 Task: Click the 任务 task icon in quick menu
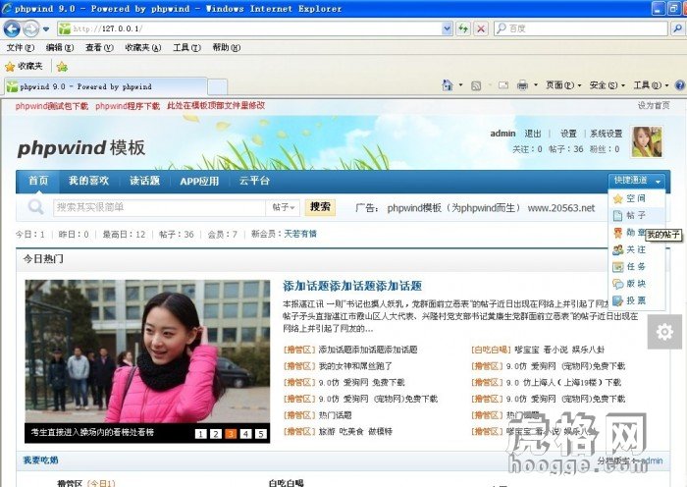tap(617, 266)
